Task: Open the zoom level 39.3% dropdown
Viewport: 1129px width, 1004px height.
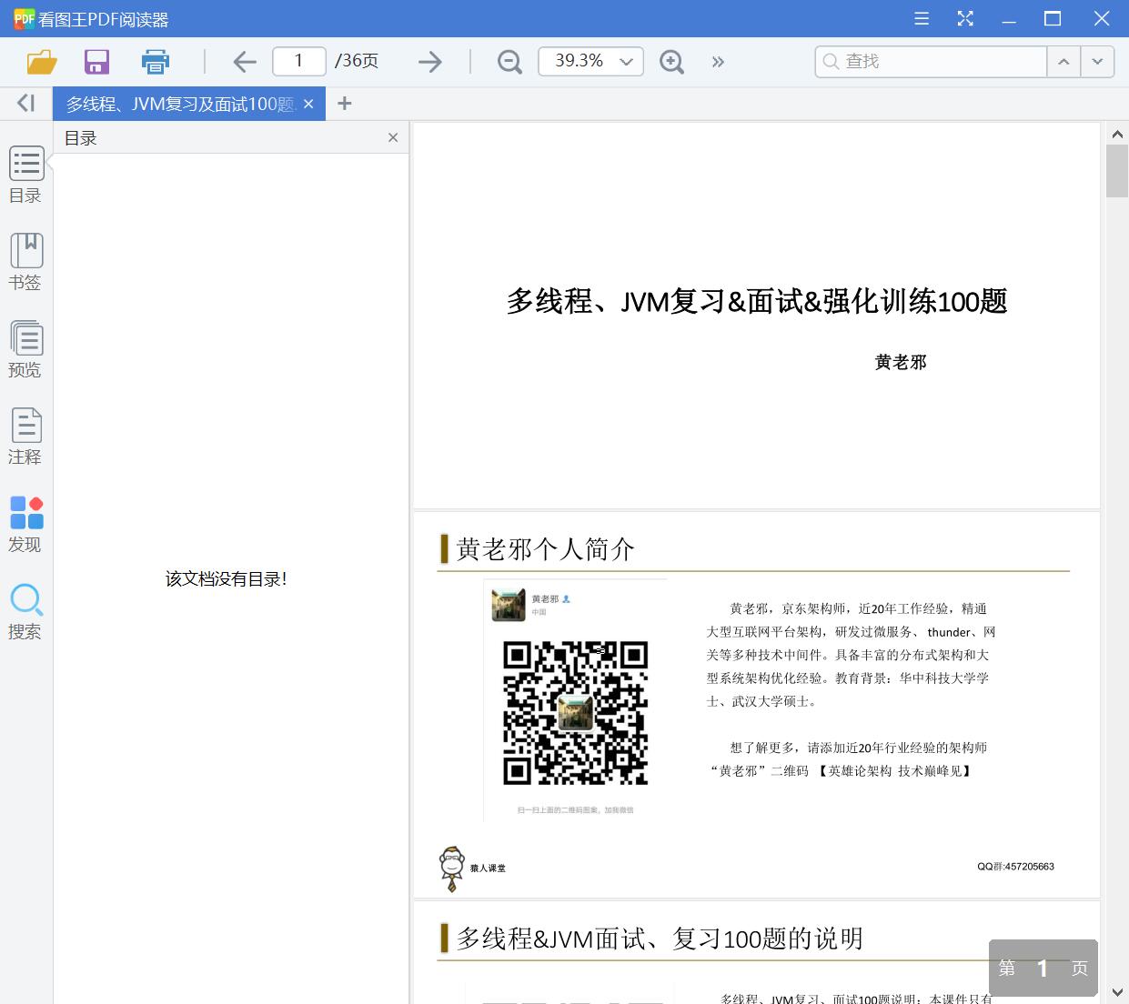Action: click(x=591, y=61)
